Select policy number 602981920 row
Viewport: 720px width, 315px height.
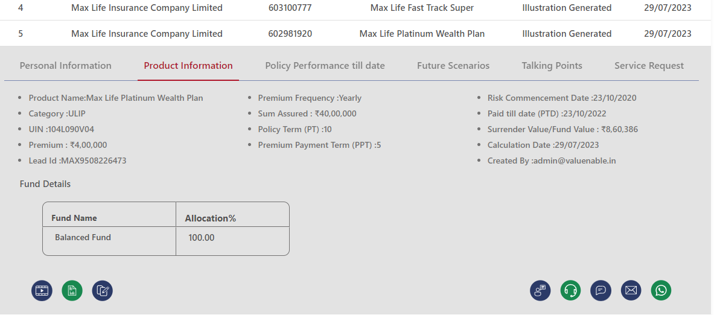pyautogui.click(x=355, y=34)
